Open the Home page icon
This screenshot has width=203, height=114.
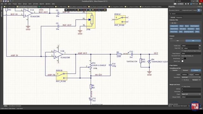[186, 4]
